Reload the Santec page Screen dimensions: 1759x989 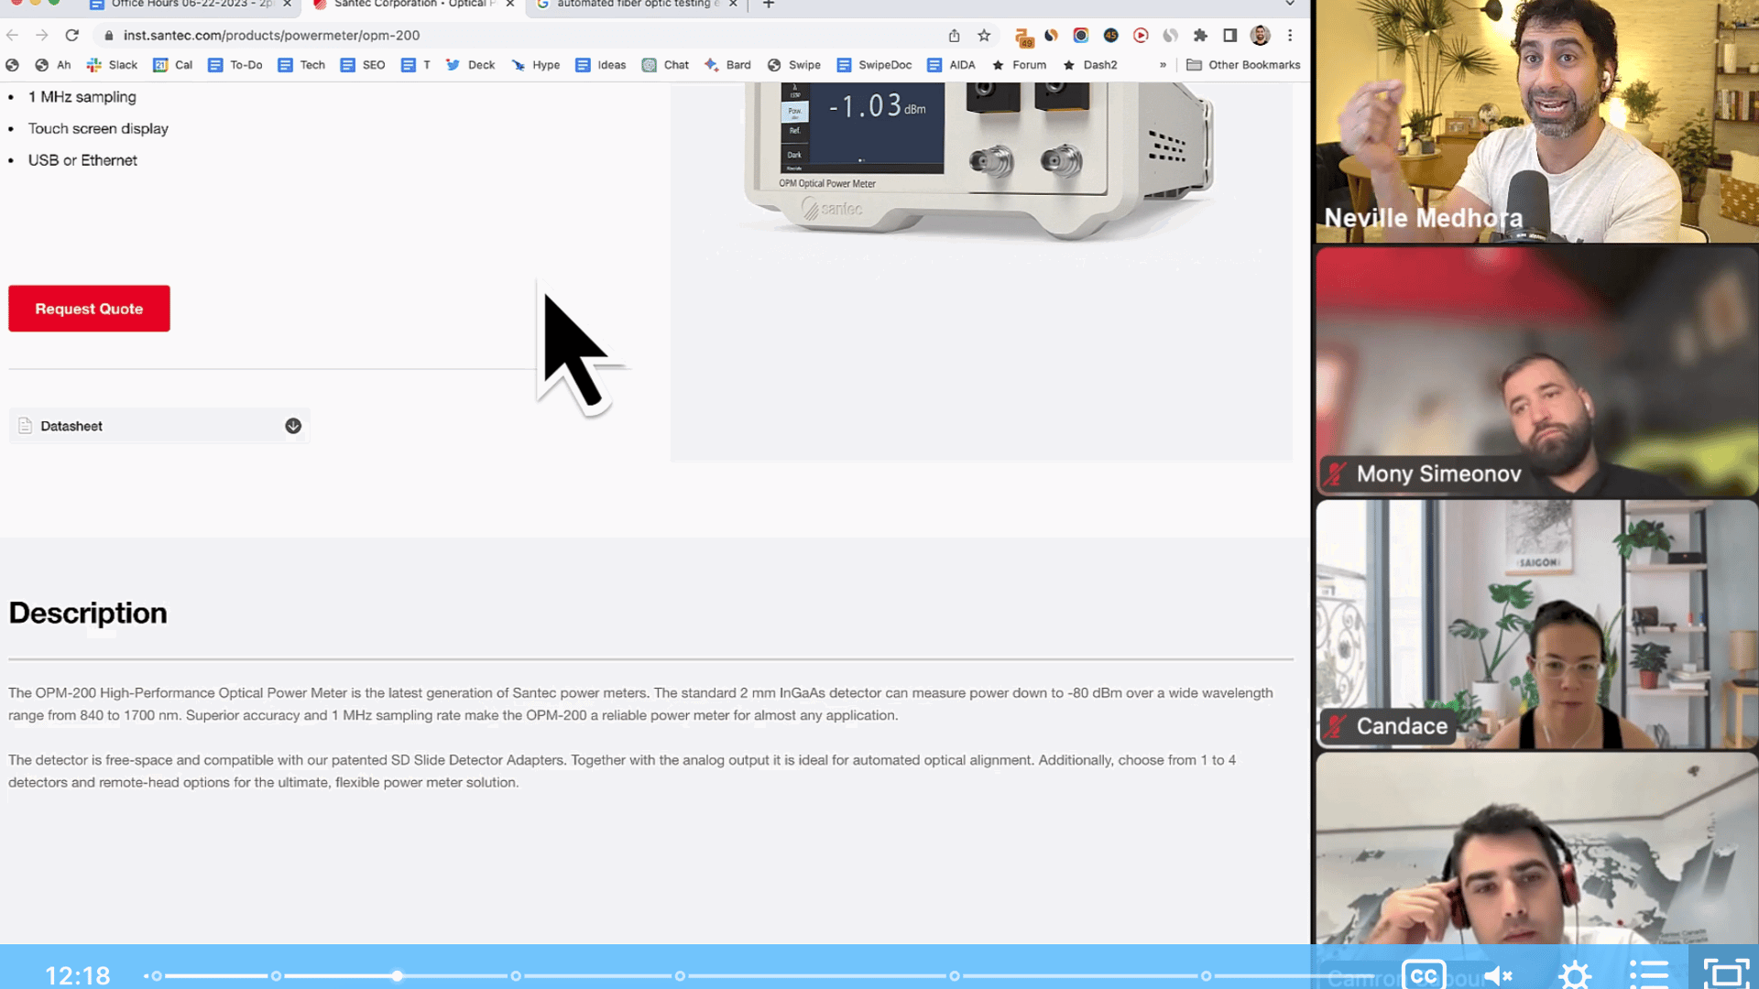pyautogui.click(x=72, y=35)
